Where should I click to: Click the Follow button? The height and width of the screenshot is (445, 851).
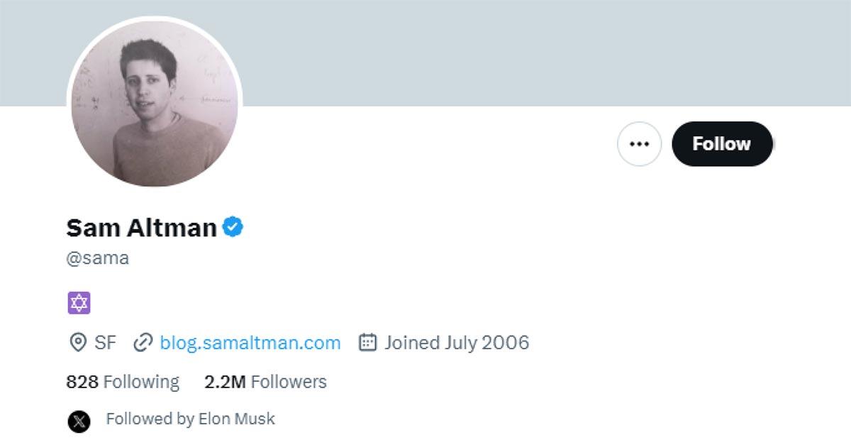[722, 143]
